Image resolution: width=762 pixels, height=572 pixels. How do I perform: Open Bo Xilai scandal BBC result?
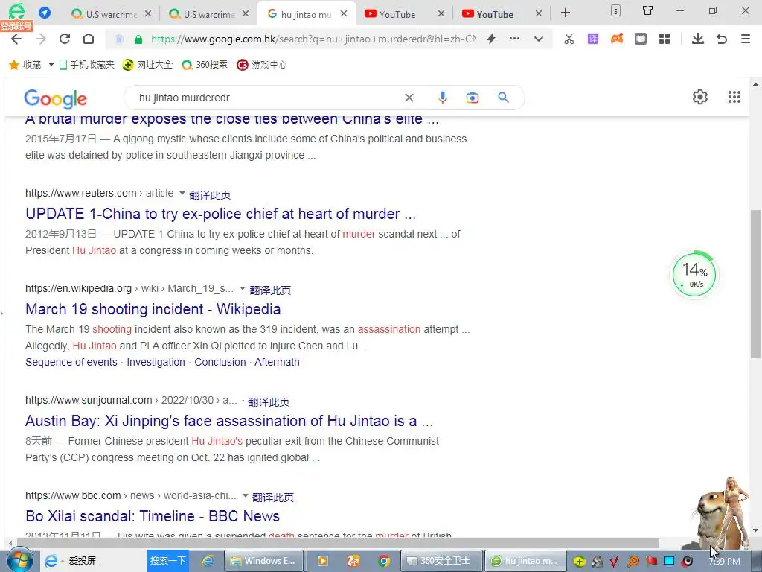pos(153,517)
